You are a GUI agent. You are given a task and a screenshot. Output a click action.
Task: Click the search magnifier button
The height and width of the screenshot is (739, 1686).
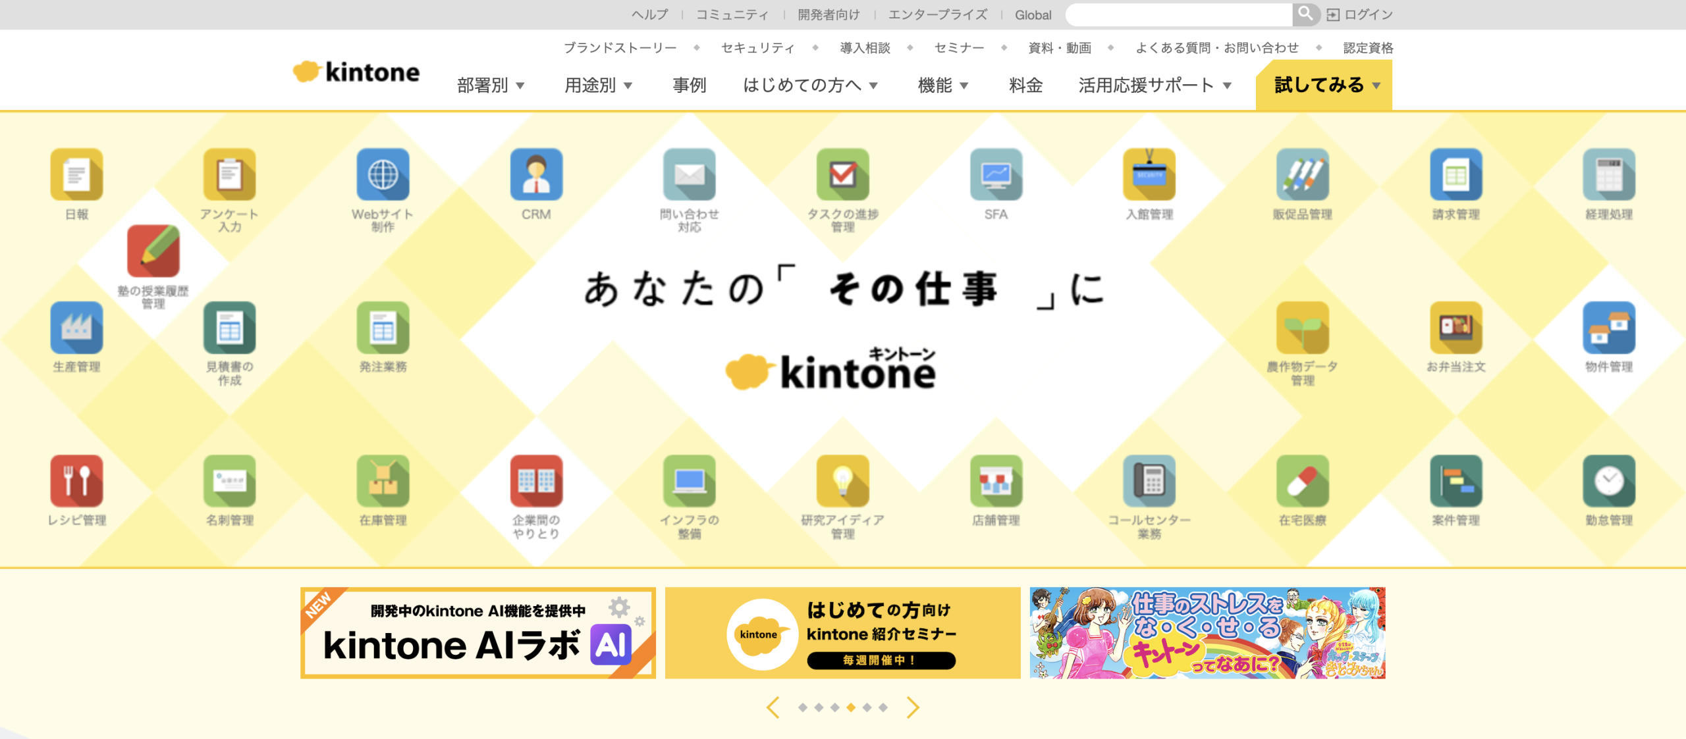coord(1305,14)
